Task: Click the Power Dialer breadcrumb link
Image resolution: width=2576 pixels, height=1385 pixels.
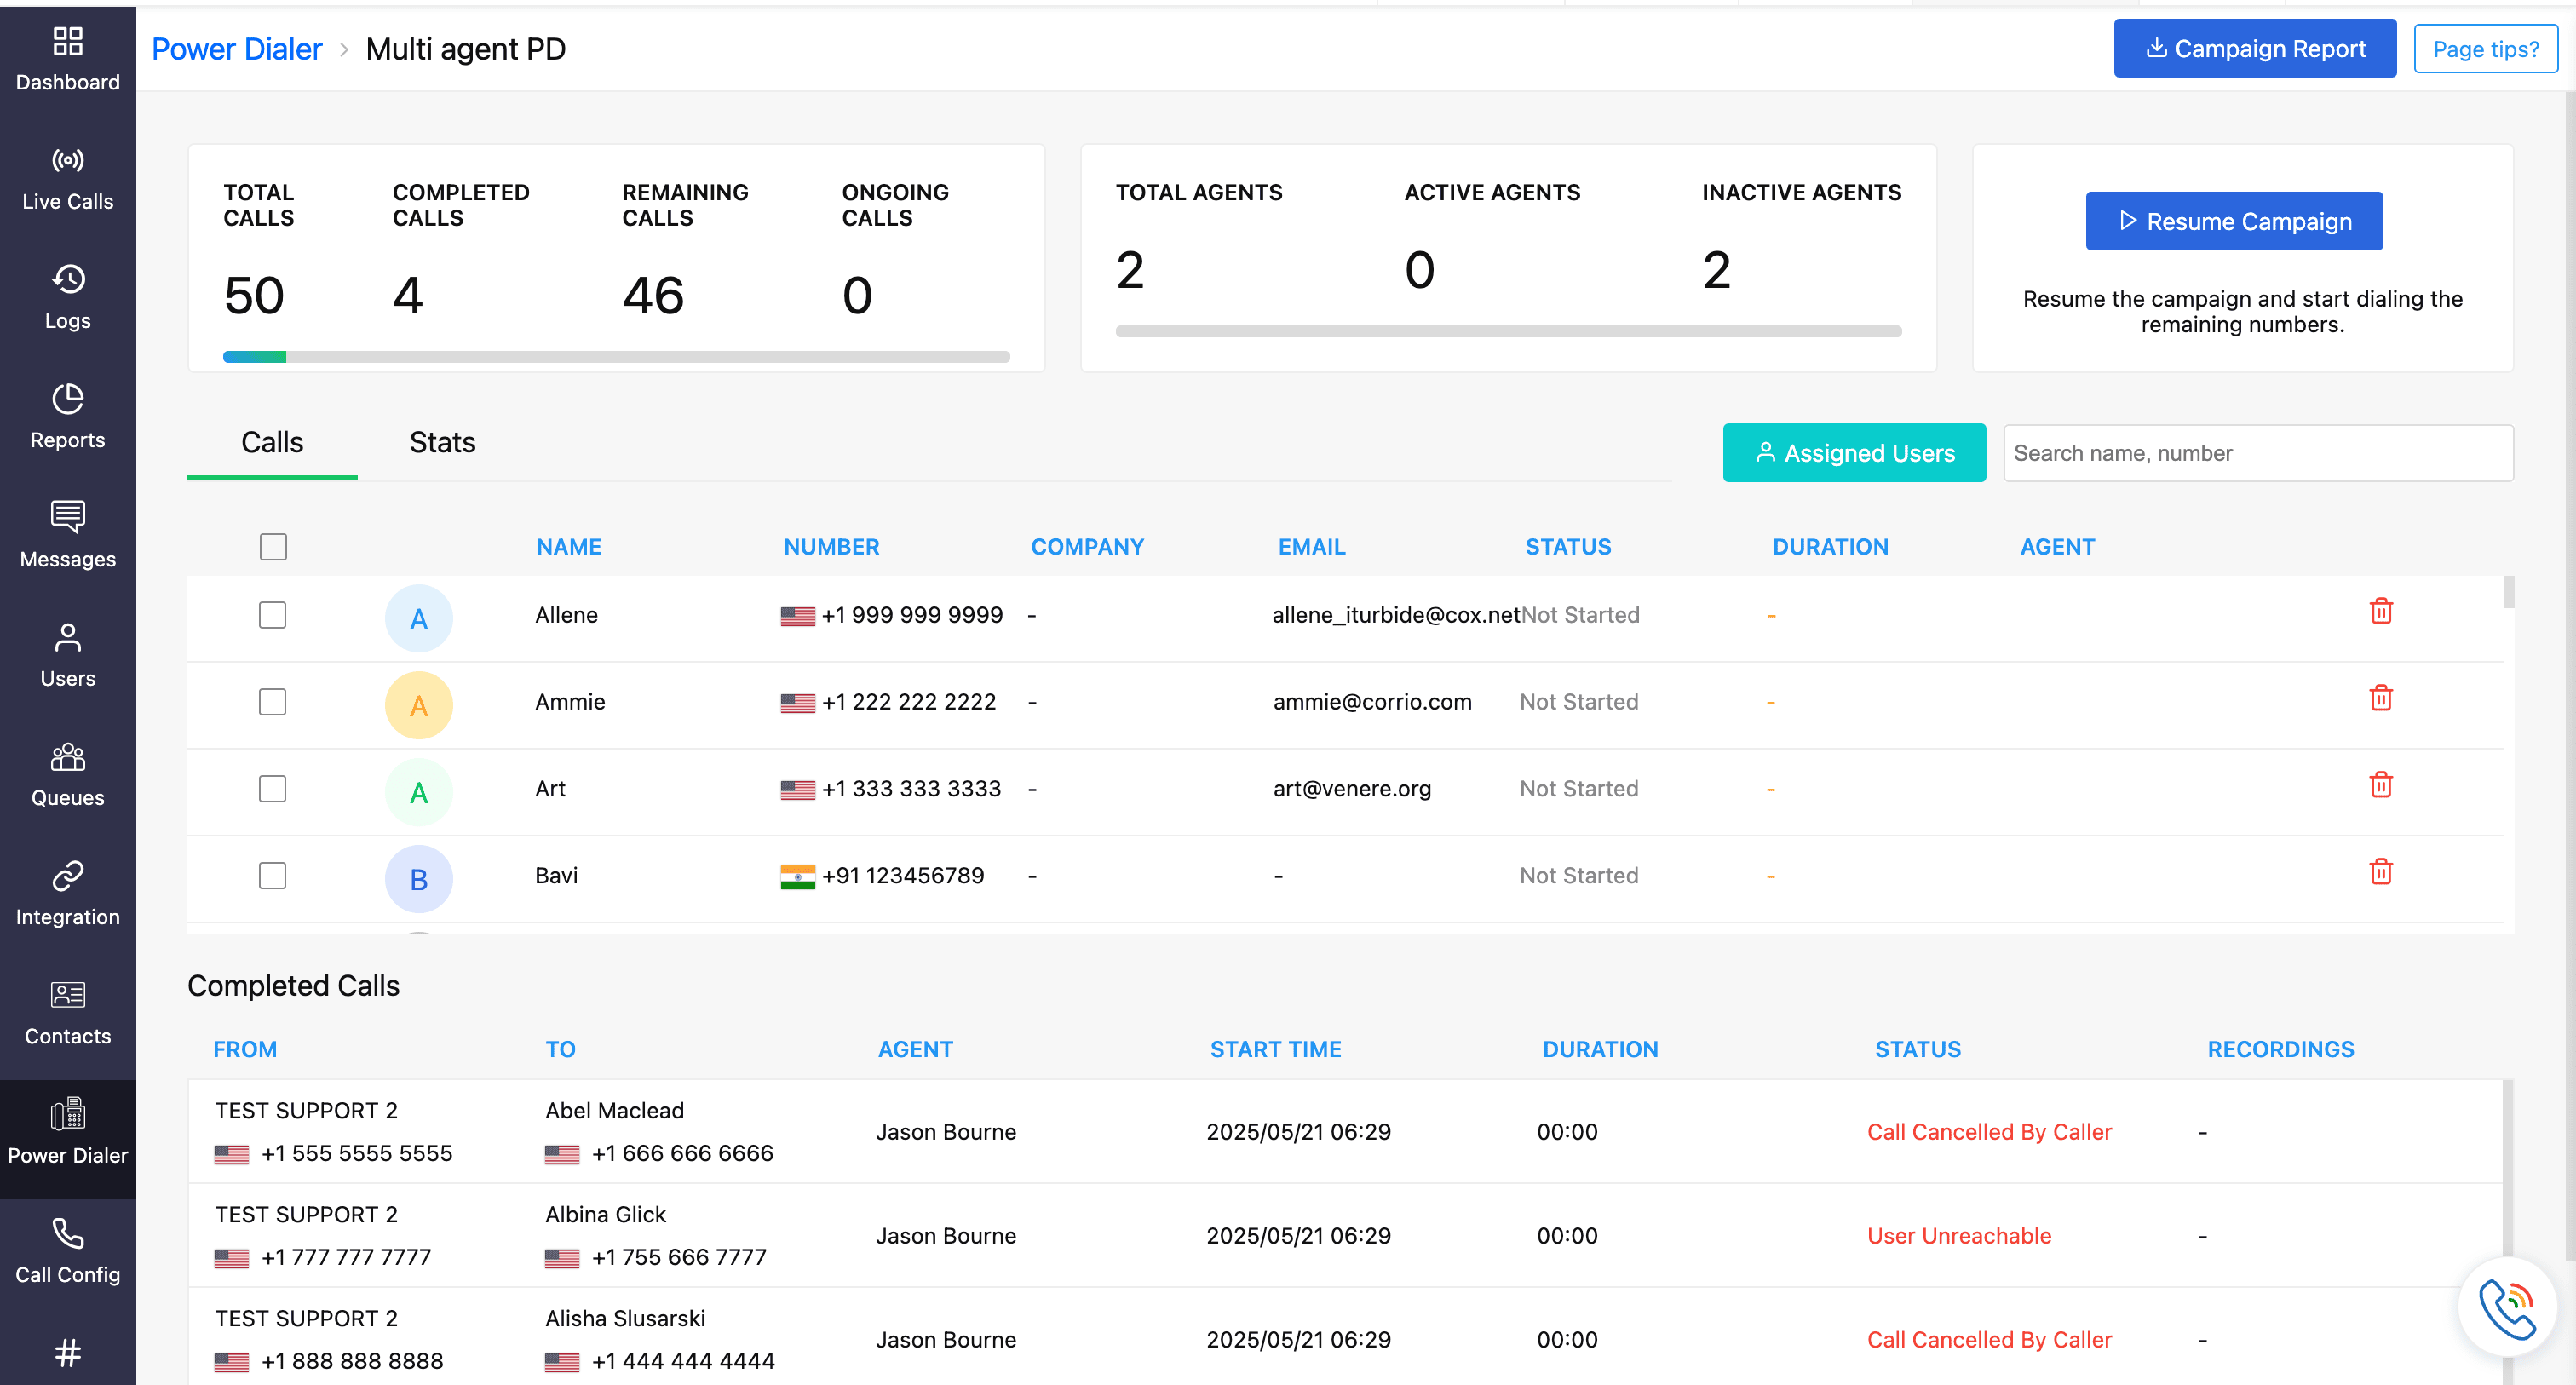Action: point(237,48)
